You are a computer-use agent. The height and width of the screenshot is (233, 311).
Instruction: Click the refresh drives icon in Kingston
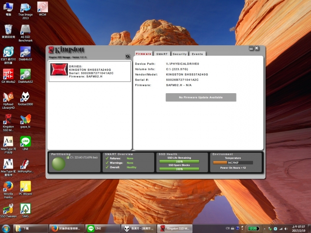[127, 57]
